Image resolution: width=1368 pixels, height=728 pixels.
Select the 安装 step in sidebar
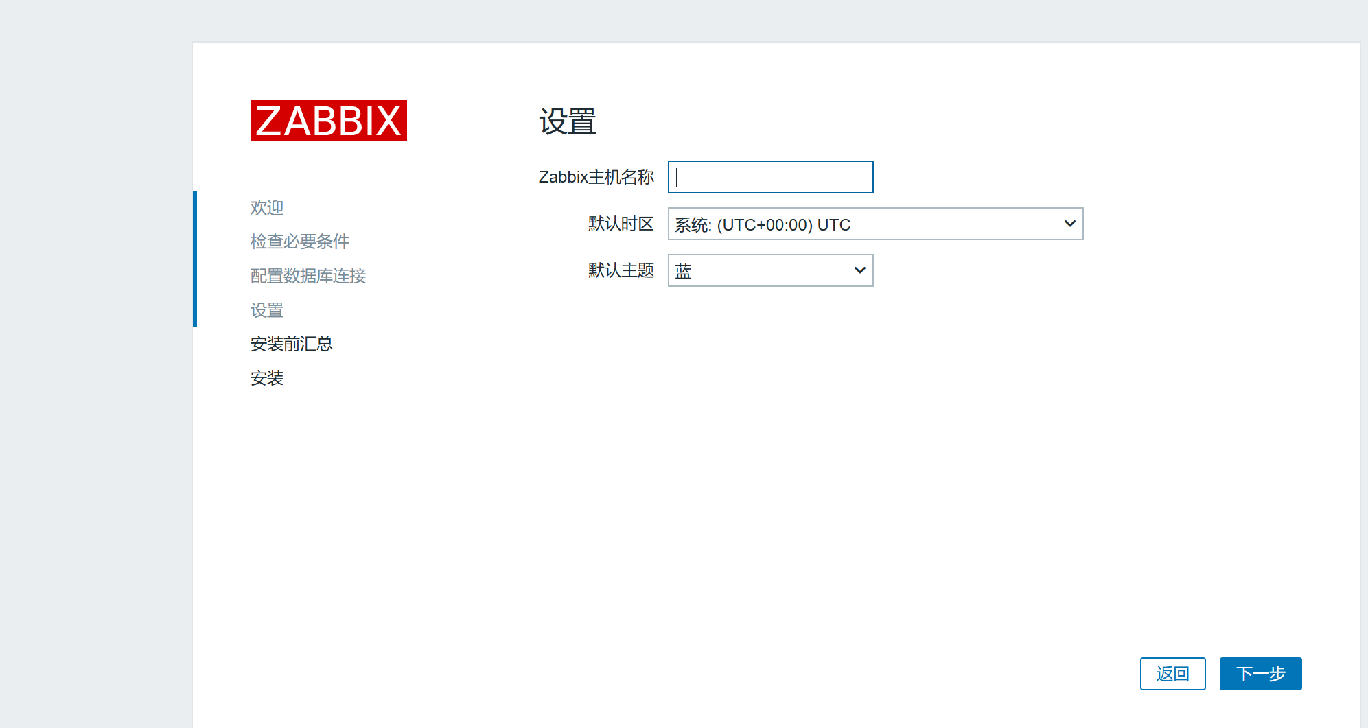pyautogui.click(x=266, y=378)
